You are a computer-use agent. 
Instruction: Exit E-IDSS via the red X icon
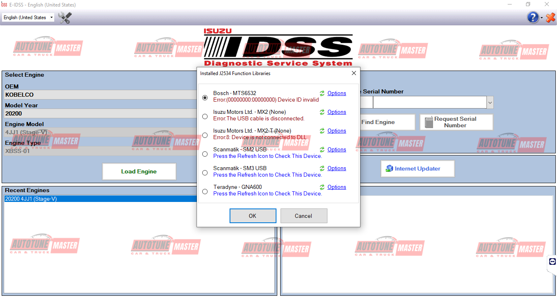pyautogui.click(x=550, y=18)
